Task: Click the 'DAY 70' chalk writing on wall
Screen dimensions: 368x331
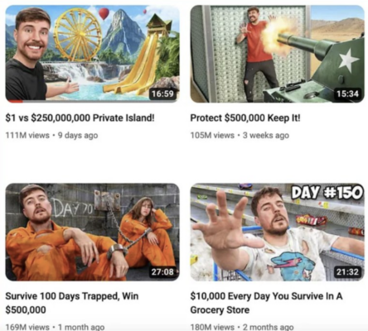Action: click(x=72, y=208)
